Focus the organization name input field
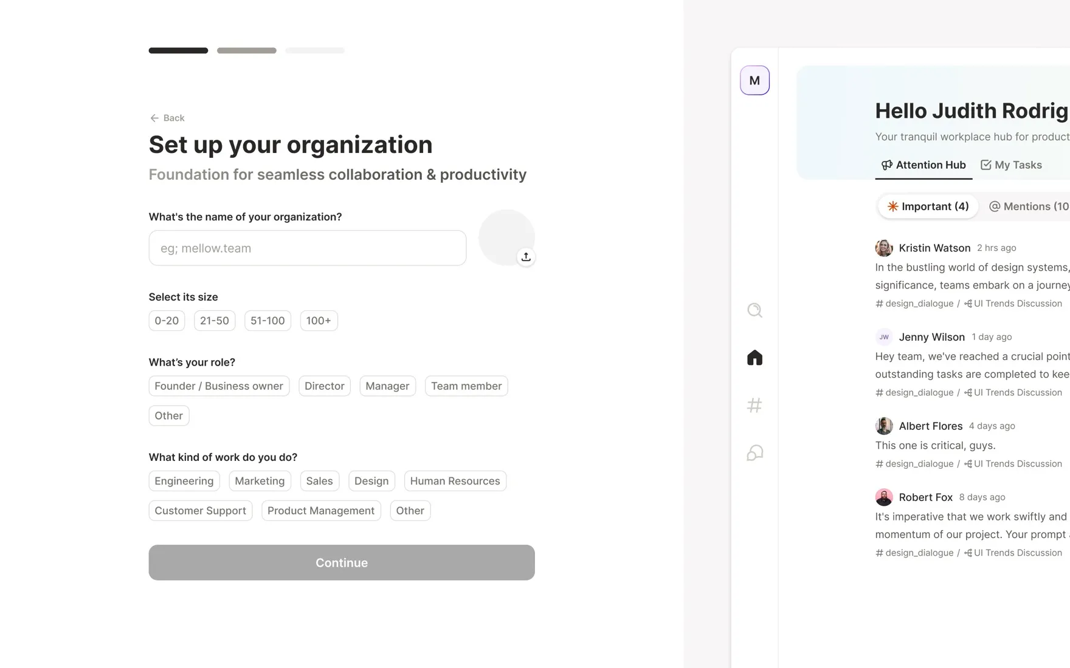 coord(308,248)
